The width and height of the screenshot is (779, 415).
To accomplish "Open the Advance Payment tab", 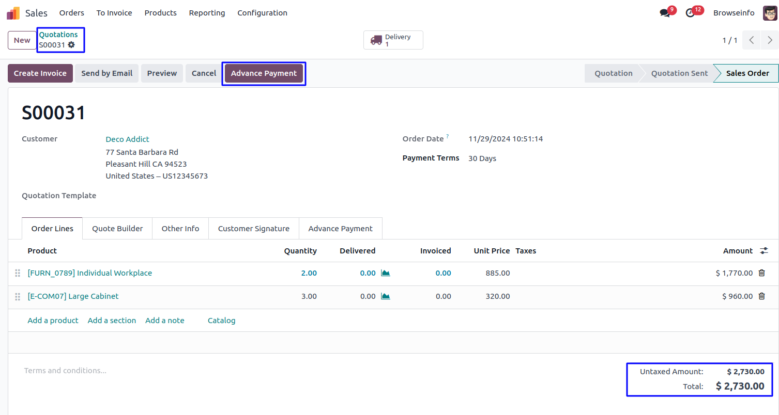I will coord(340,229).
